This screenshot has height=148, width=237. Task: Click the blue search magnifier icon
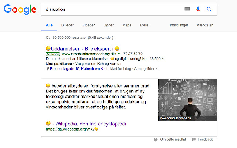tap(209, 9)
